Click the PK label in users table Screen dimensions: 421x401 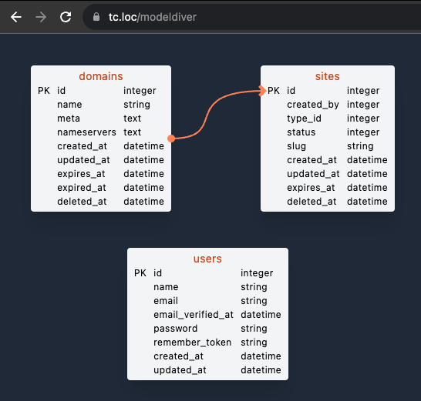coord(140,273)
